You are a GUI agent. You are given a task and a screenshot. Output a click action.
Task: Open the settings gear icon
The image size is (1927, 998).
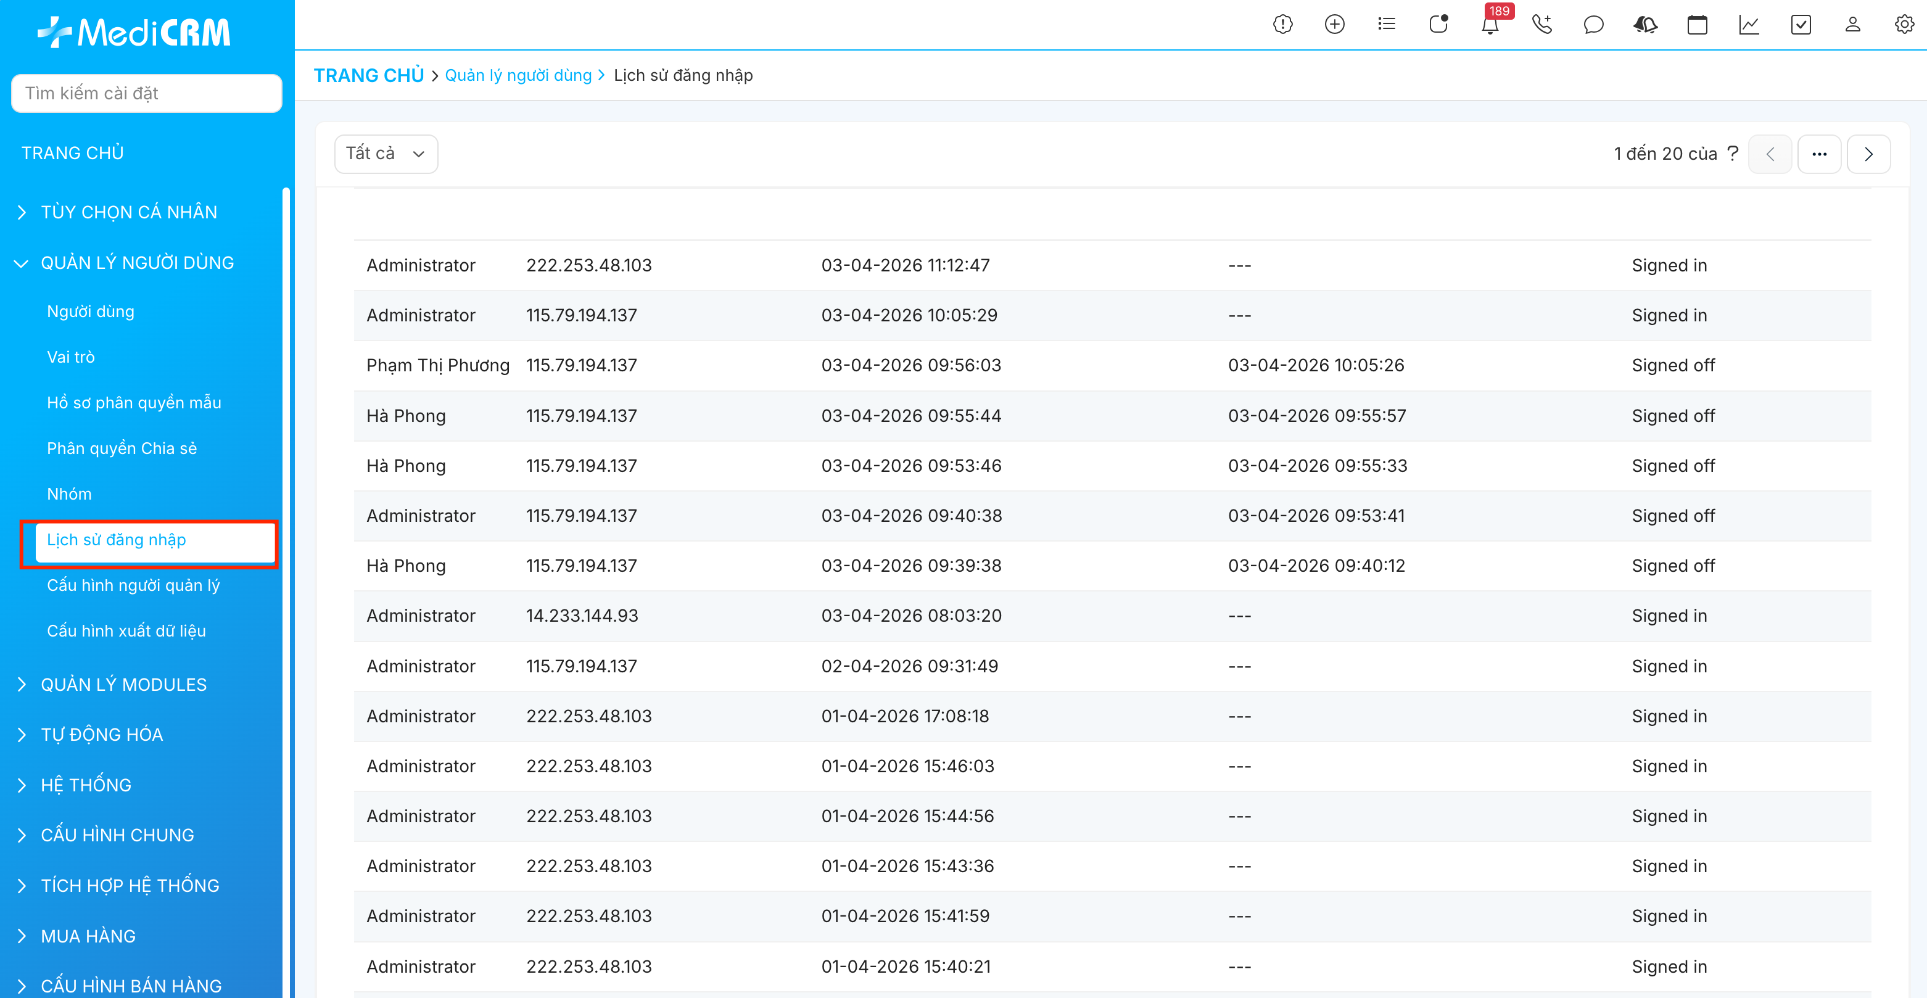pos(1904,25)
